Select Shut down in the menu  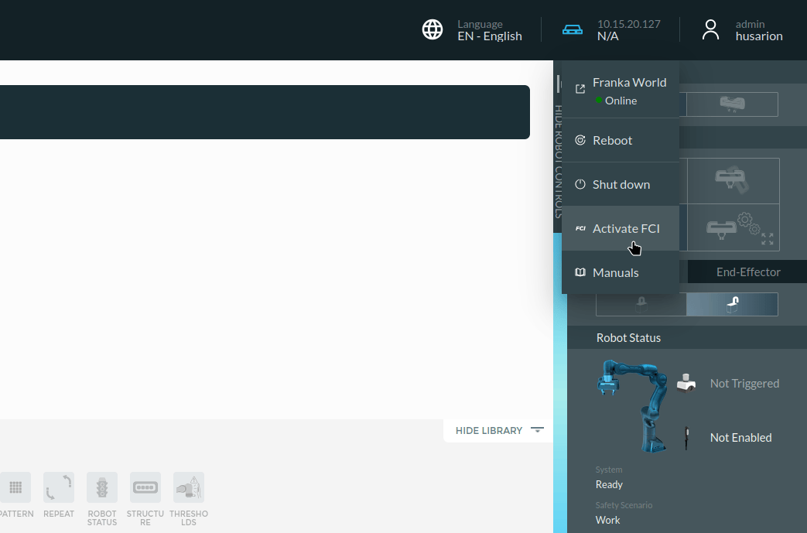pos(621,184)
